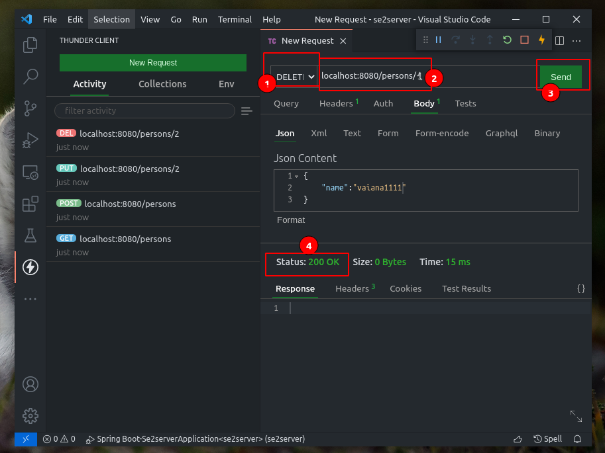Open the remote window status icon
605x453 pixels.
coord(26,439)
